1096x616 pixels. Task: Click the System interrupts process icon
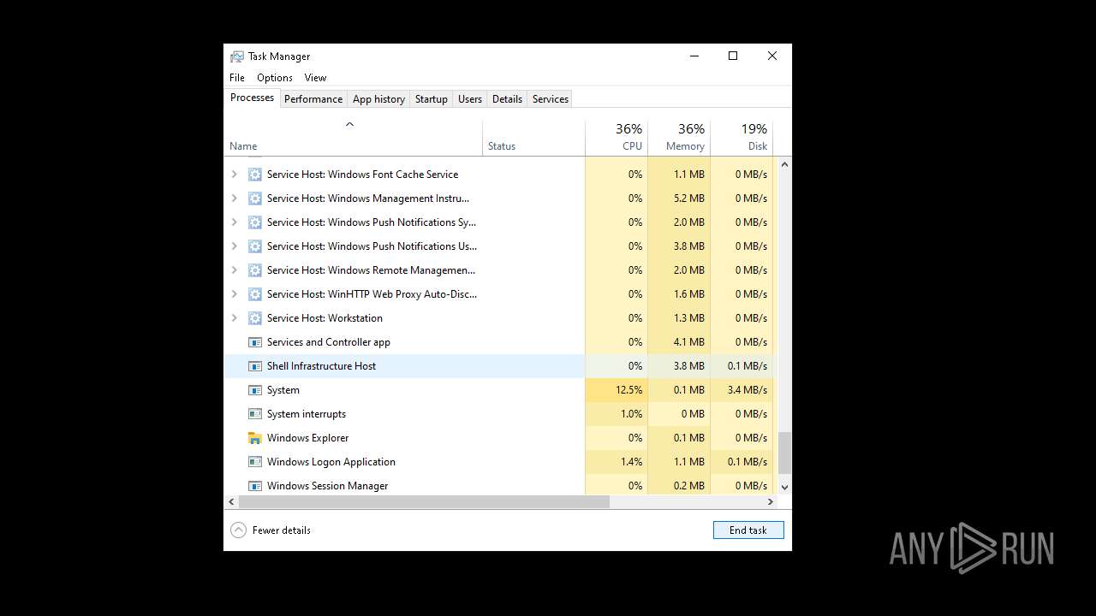pos(254,414)
